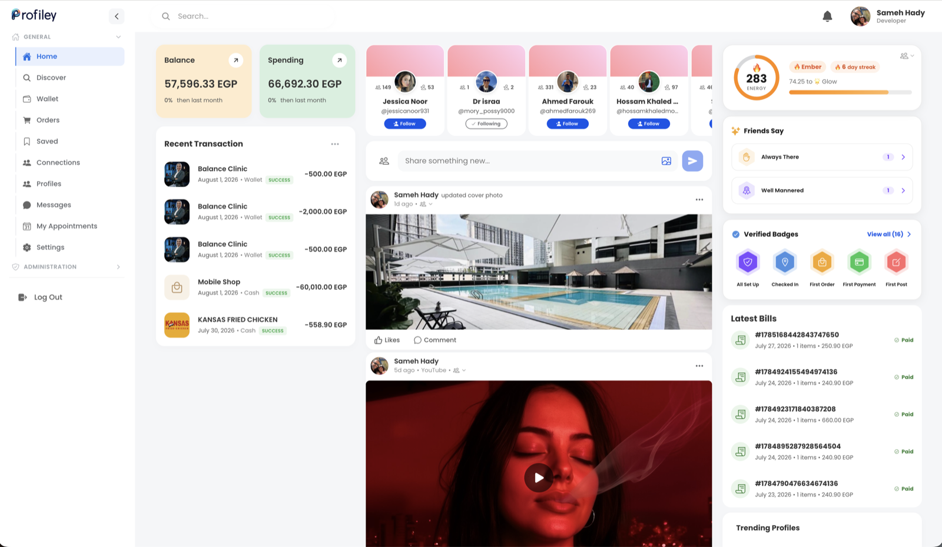Viewport: 942px width, 547px height.
Task: Open options for the cover photo post
Action: pyautogui.click(x=699, y=199)
